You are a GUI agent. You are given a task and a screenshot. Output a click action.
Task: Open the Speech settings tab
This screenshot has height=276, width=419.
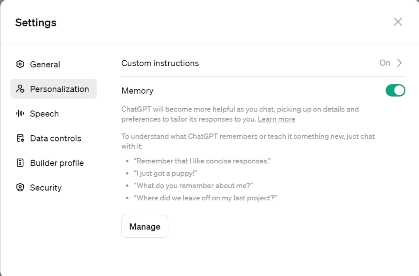[44, 114]
